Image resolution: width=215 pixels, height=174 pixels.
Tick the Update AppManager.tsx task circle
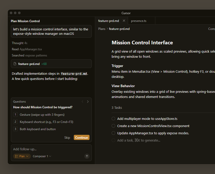pyautogui.click(x=113, y=133)
